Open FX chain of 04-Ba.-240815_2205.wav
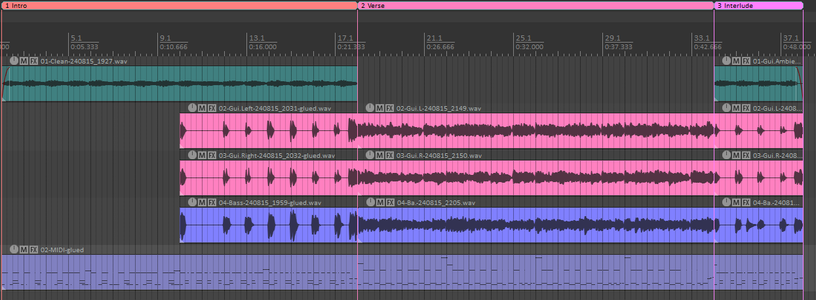 pos(389,202)
